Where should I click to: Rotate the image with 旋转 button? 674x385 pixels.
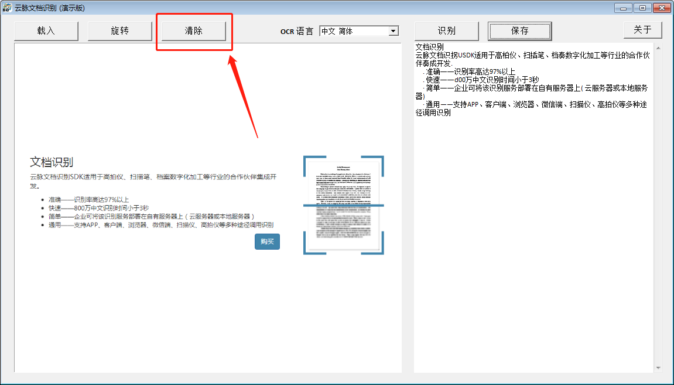[120, 31]
